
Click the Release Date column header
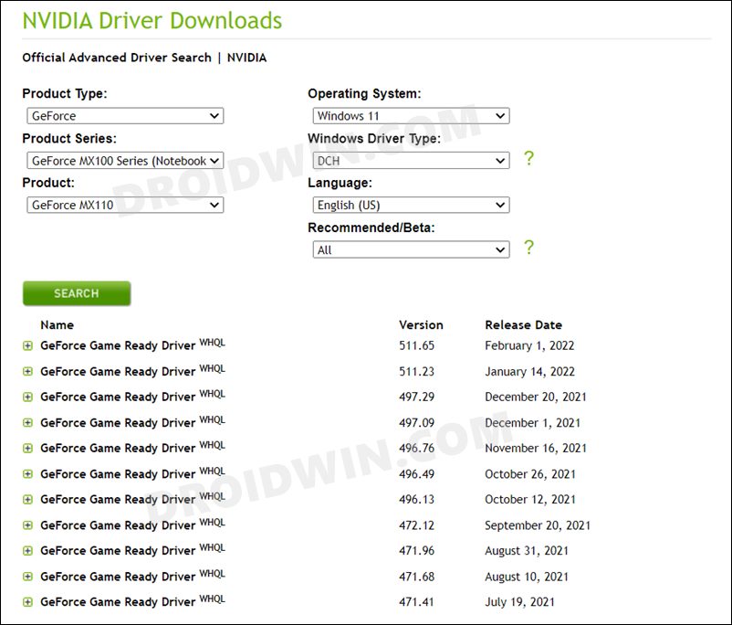(x=523, y=325)
